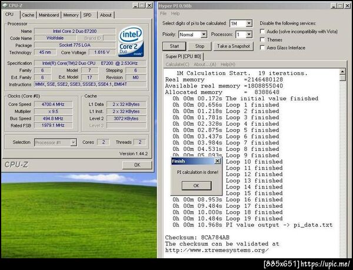Maximize the CPU-Z window
Viewport: 353px width, 270px height.
142,5
